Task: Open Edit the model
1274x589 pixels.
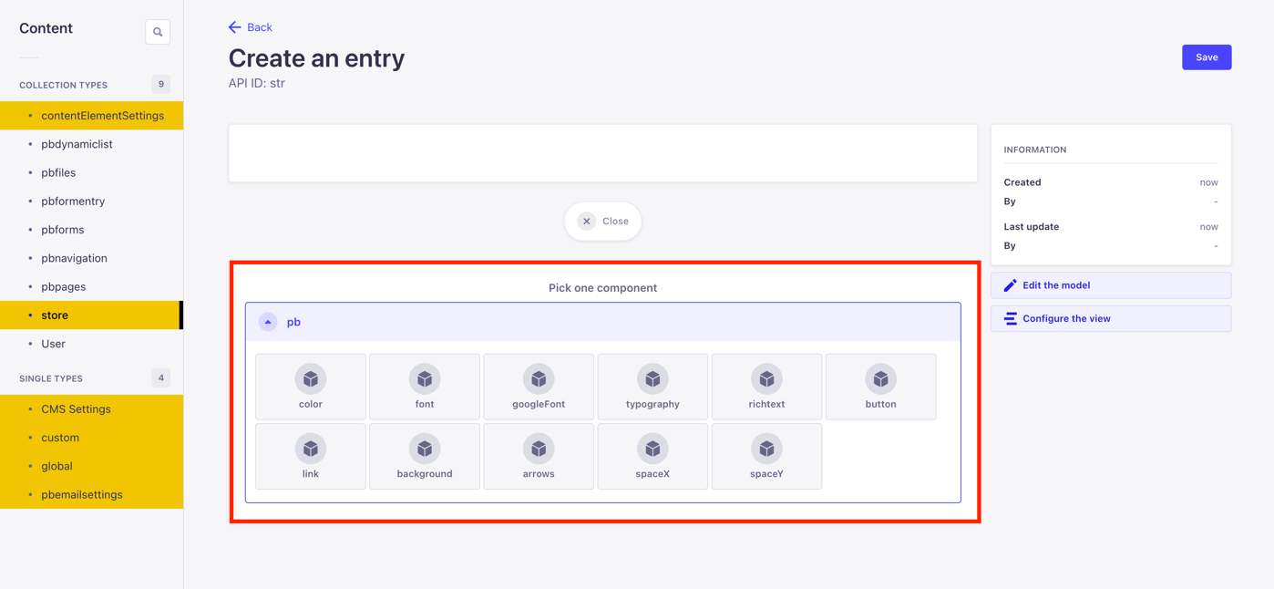Action: pos(1110,285)
